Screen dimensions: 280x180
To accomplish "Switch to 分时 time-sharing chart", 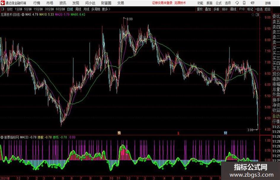I will [x=9, y=9].
